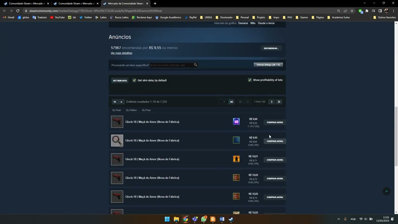
Task: Open the YouTube bookmark
Action: [x=58, y=17]
